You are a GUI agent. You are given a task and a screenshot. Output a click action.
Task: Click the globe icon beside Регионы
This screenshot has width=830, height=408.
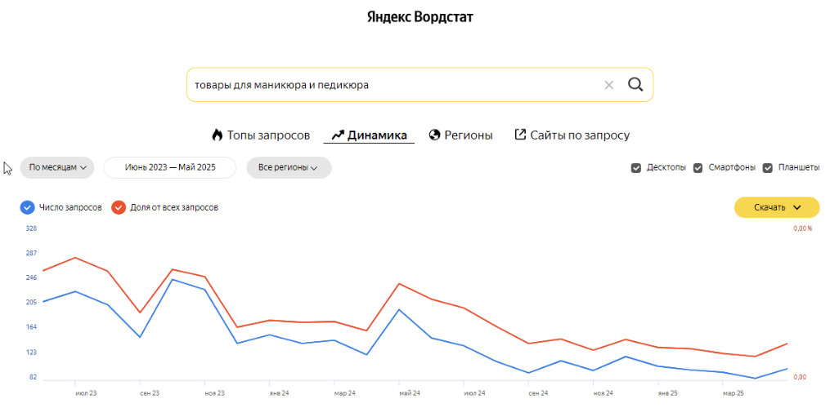[x=434, y=135]
